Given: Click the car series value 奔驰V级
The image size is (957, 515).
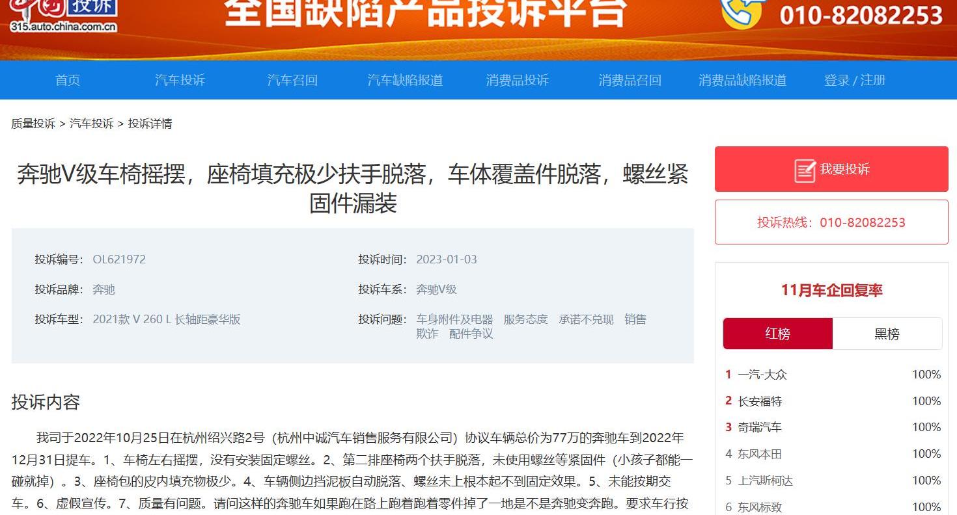Looking at the screenshot, I should (436, 289).
